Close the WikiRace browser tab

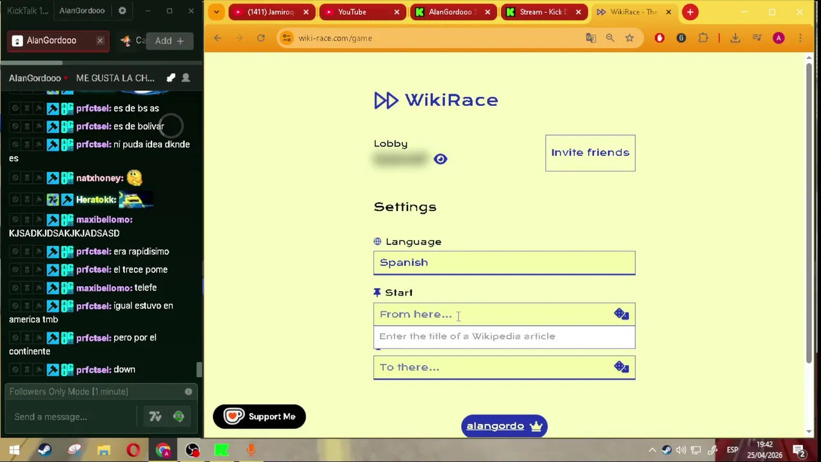point(668,12)
